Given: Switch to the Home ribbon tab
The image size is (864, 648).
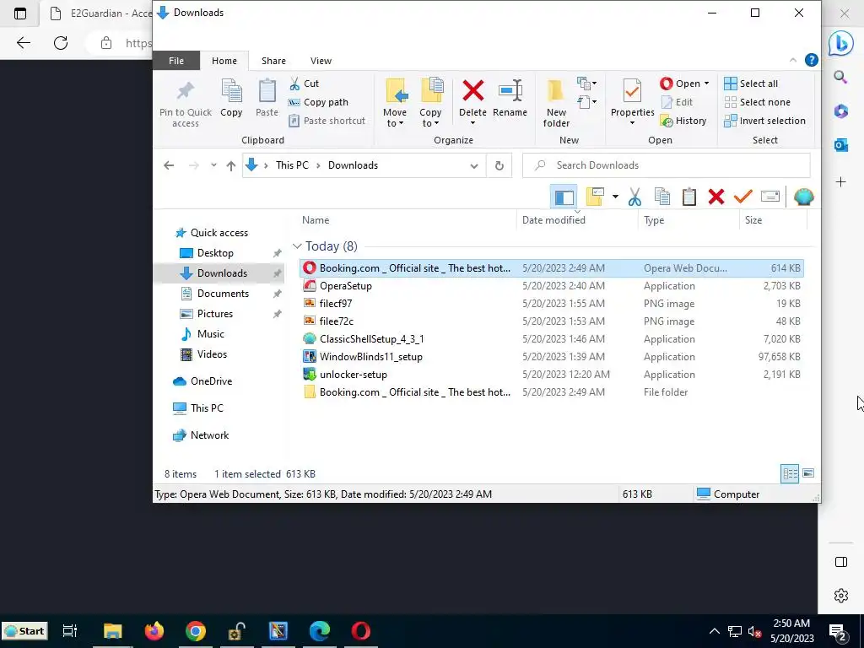Looking at the screenshot, I should click(x=224, y=61).
